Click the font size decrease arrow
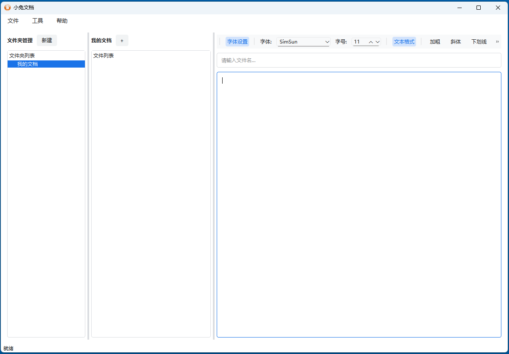The width and height of the screenshot is (509, 354). click(x=377, y=41)
